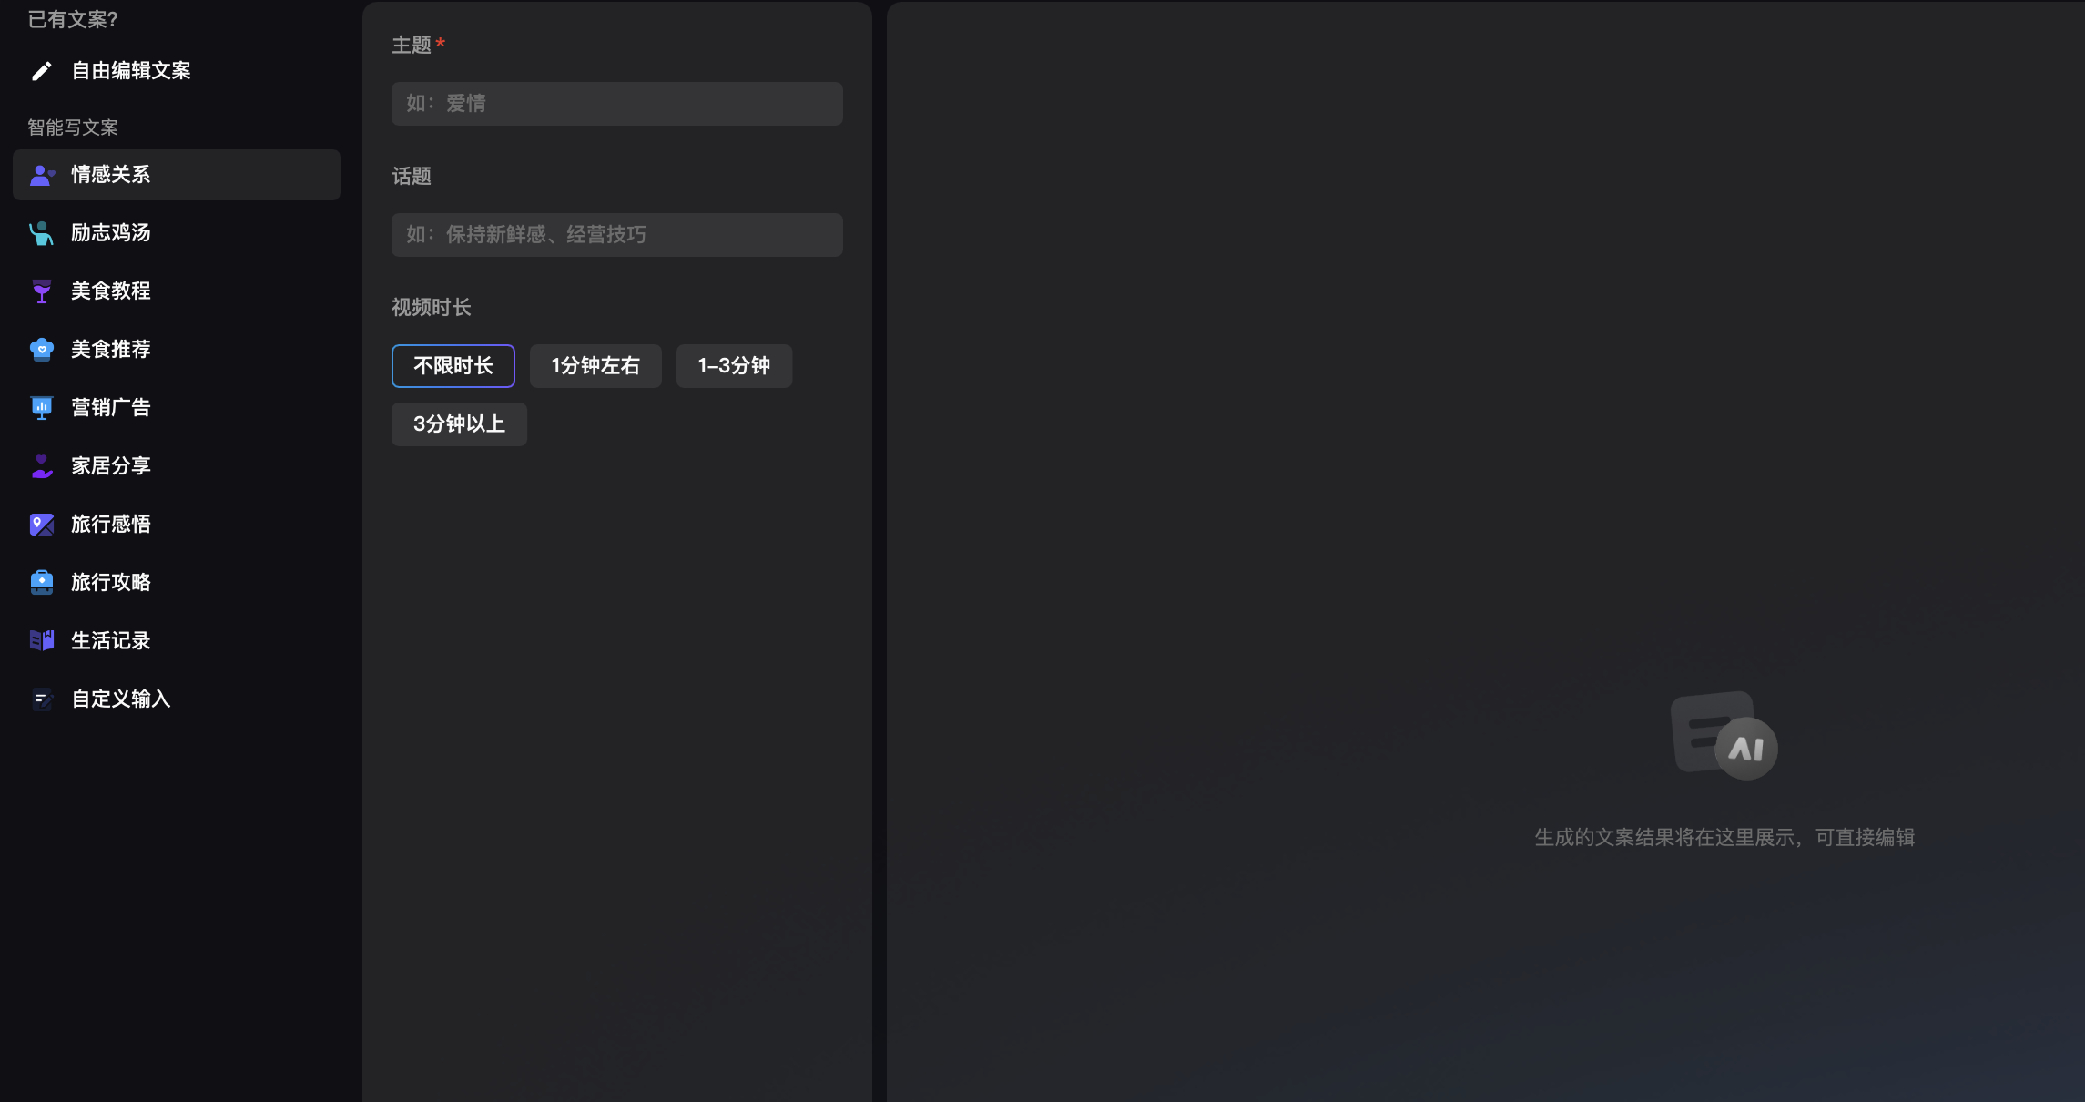Click the open book 生活记录 icon

41,641
